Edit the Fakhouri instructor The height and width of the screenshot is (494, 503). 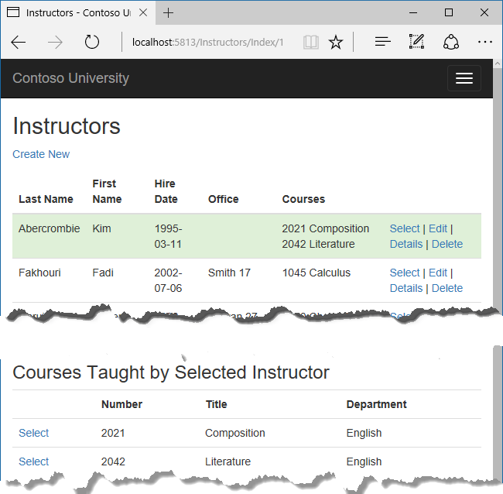tap(438, 273)
